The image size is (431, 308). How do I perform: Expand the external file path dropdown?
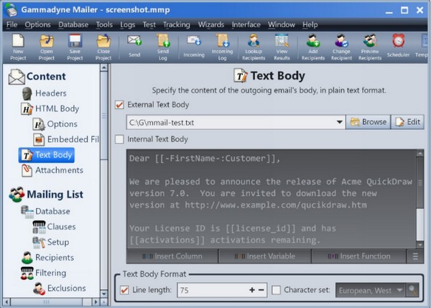coord(339,122)
